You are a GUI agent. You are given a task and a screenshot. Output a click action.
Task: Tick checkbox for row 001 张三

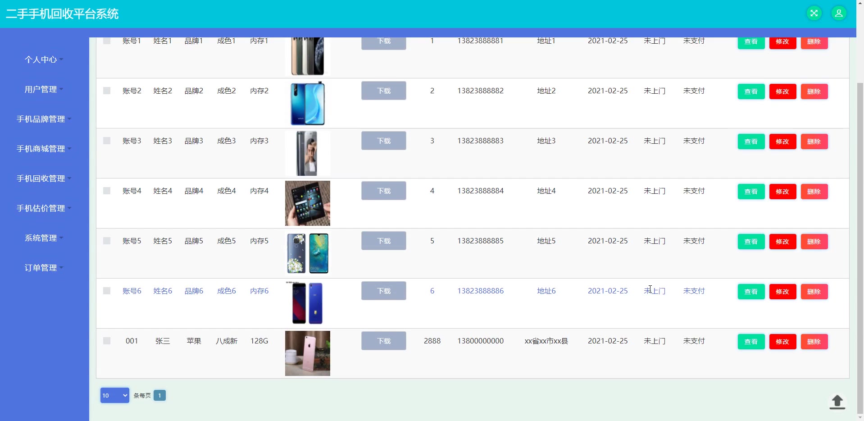pos(107,341)
